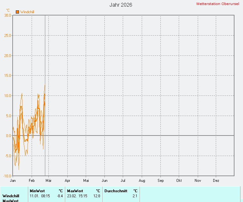243x202 pixels.
Task: Select the Okt month label
Action: click(179, 181)
